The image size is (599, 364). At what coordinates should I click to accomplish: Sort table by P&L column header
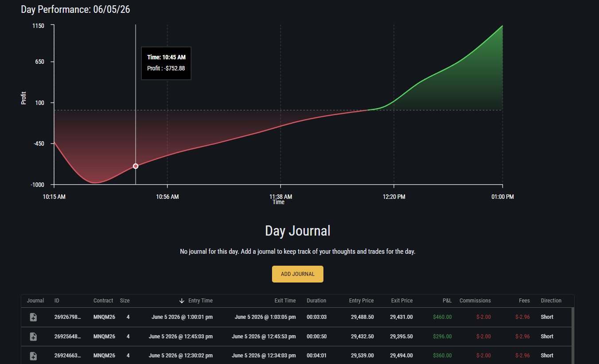click(447, 301)
